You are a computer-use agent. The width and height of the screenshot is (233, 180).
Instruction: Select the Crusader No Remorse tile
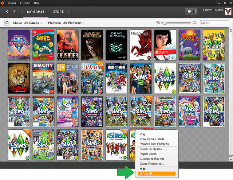click(68, 45)
